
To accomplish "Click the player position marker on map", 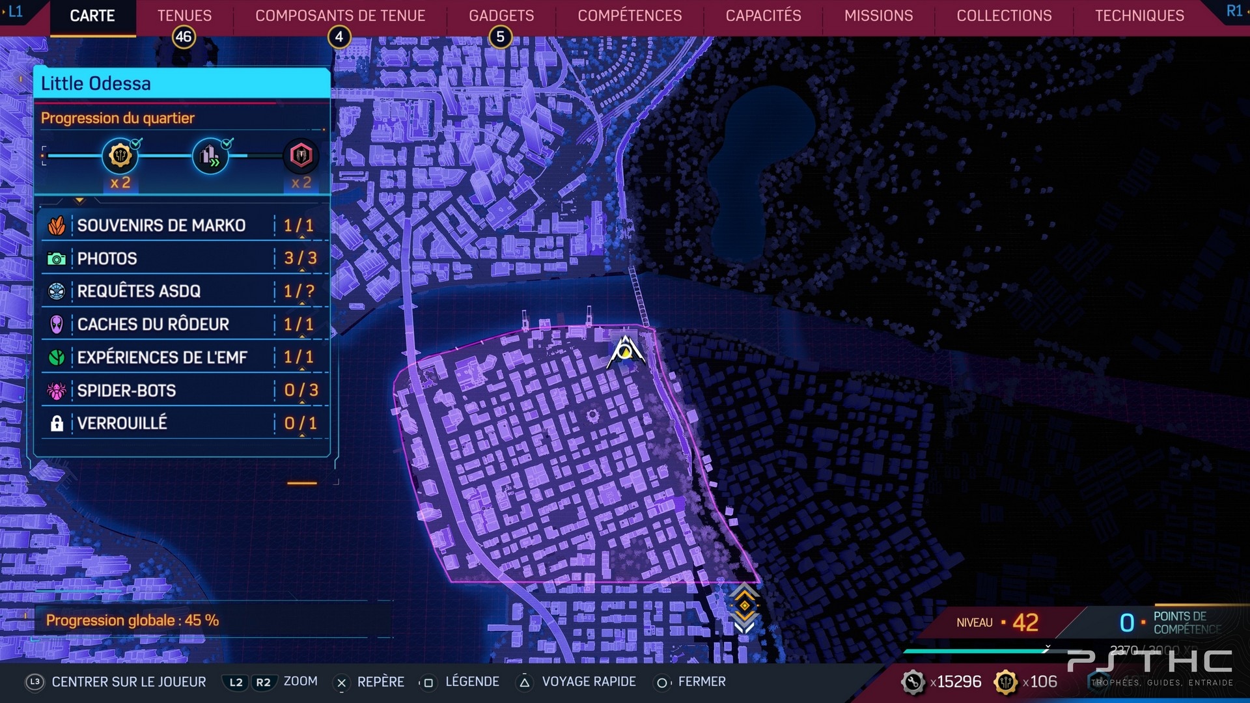I will 626,352.
